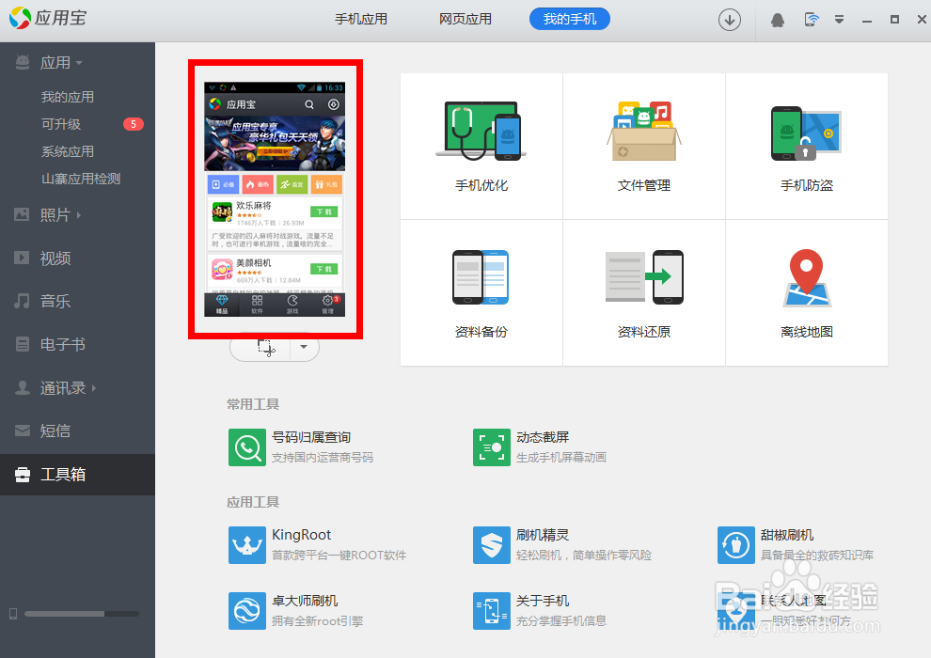This screenshot has width=931, height=658.
Task: Click the 应用工具 section heading
Action: [x=253, y=502]
